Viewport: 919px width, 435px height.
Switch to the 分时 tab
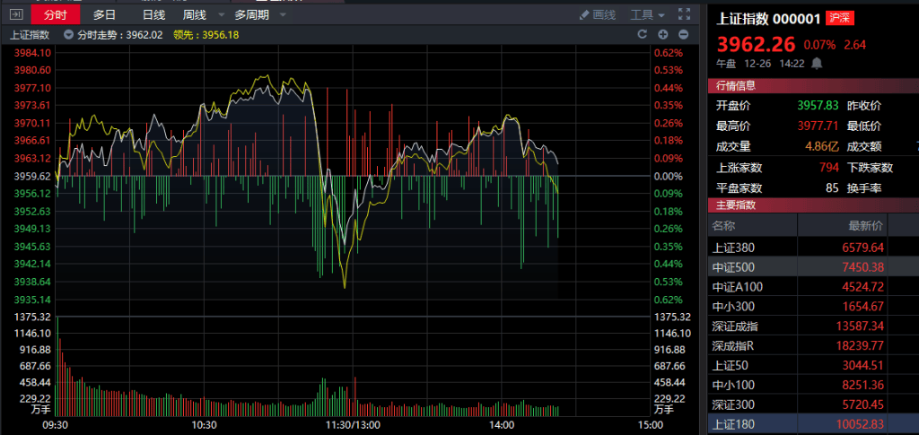(56, 15)
